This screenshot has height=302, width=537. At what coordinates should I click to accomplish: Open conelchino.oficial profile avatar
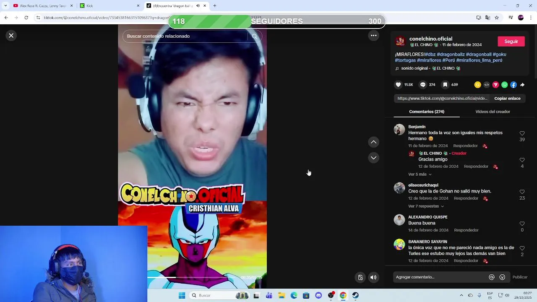click(400, 42)
